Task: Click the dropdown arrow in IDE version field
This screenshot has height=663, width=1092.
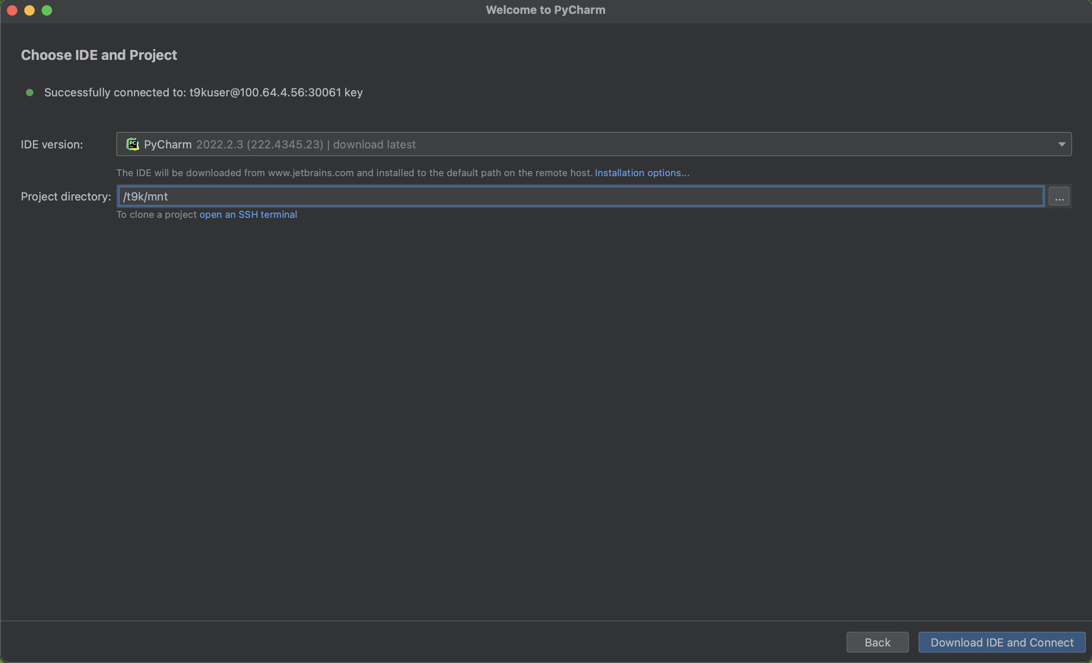Action: tap(1061, 144)
